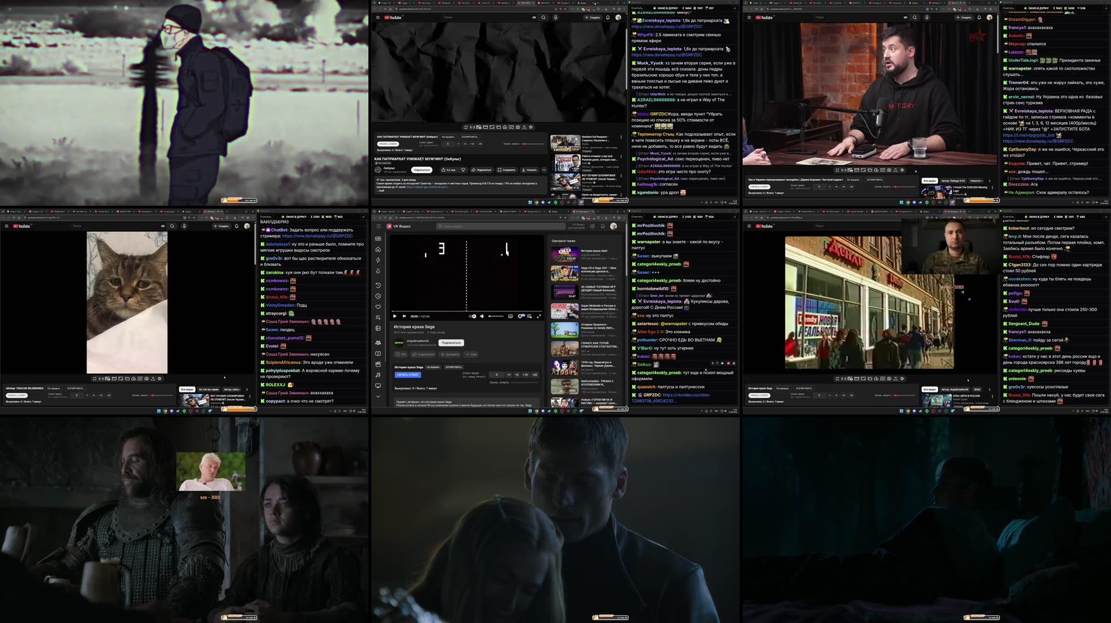This screenshot has width=1111, height=623.
Task: Select Все видео chip in podcast panel
Action: point(929,181)
